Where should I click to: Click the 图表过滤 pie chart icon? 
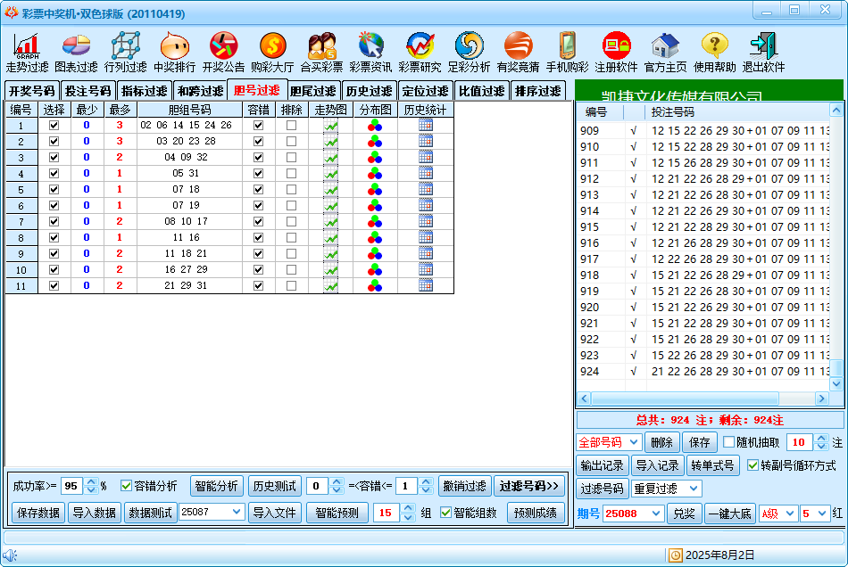pyautogui.click(x=76, y=46)
